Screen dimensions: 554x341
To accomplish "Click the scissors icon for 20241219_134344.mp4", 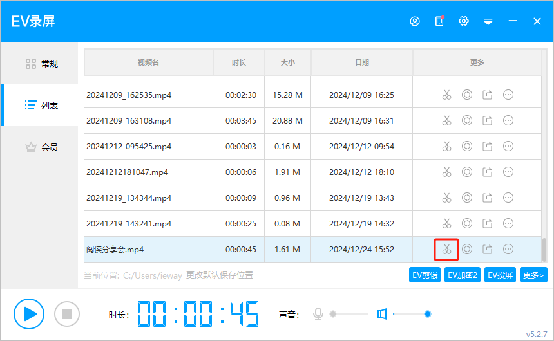I will tap(446, 198).
